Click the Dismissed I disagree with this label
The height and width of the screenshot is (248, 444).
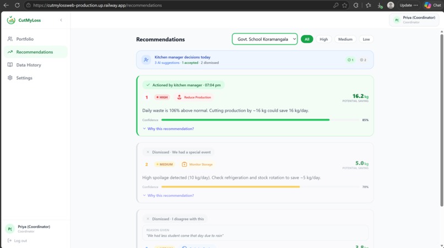pyautogui.click(x=175, y=219)
